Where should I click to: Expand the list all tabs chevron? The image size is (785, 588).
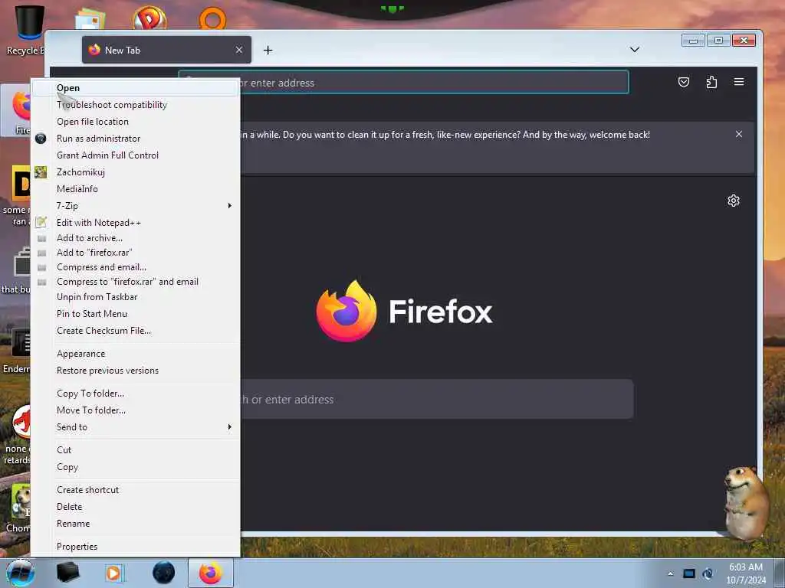point(634,50)
